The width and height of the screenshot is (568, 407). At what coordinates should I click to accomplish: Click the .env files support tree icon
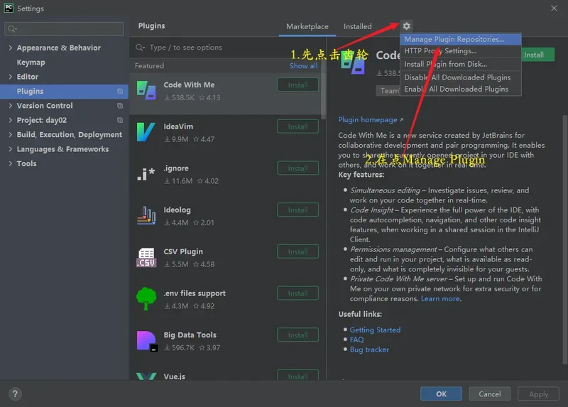[x=146, y=299]
